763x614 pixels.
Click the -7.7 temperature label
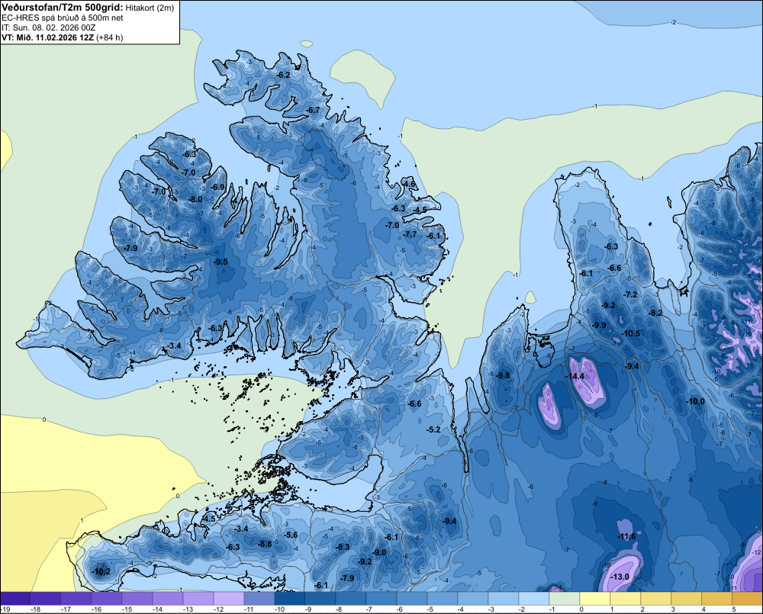click(410, 234)
